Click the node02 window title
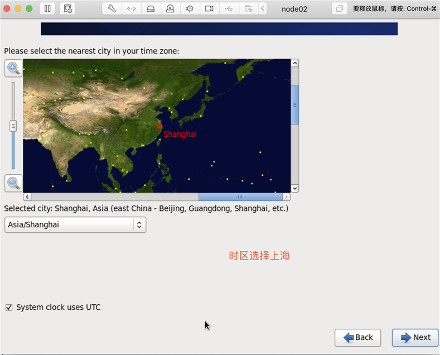 coord(294,9)
